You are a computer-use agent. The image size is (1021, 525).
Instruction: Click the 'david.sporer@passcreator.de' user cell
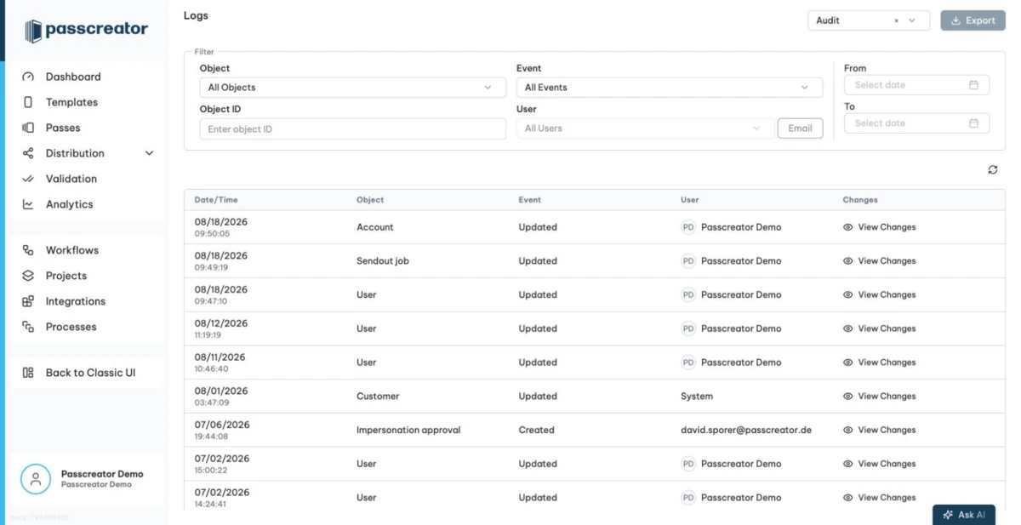746,431
